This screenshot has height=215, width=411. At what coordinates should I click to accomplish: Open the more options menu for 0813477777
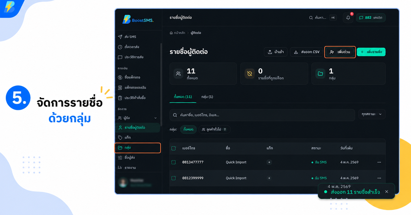tap(379, 162)
